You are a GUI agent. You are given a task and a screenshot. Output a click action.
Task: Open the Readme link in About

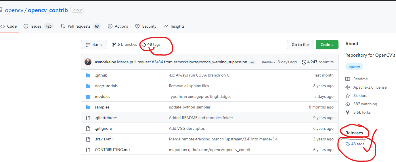(x=361, y=79)
